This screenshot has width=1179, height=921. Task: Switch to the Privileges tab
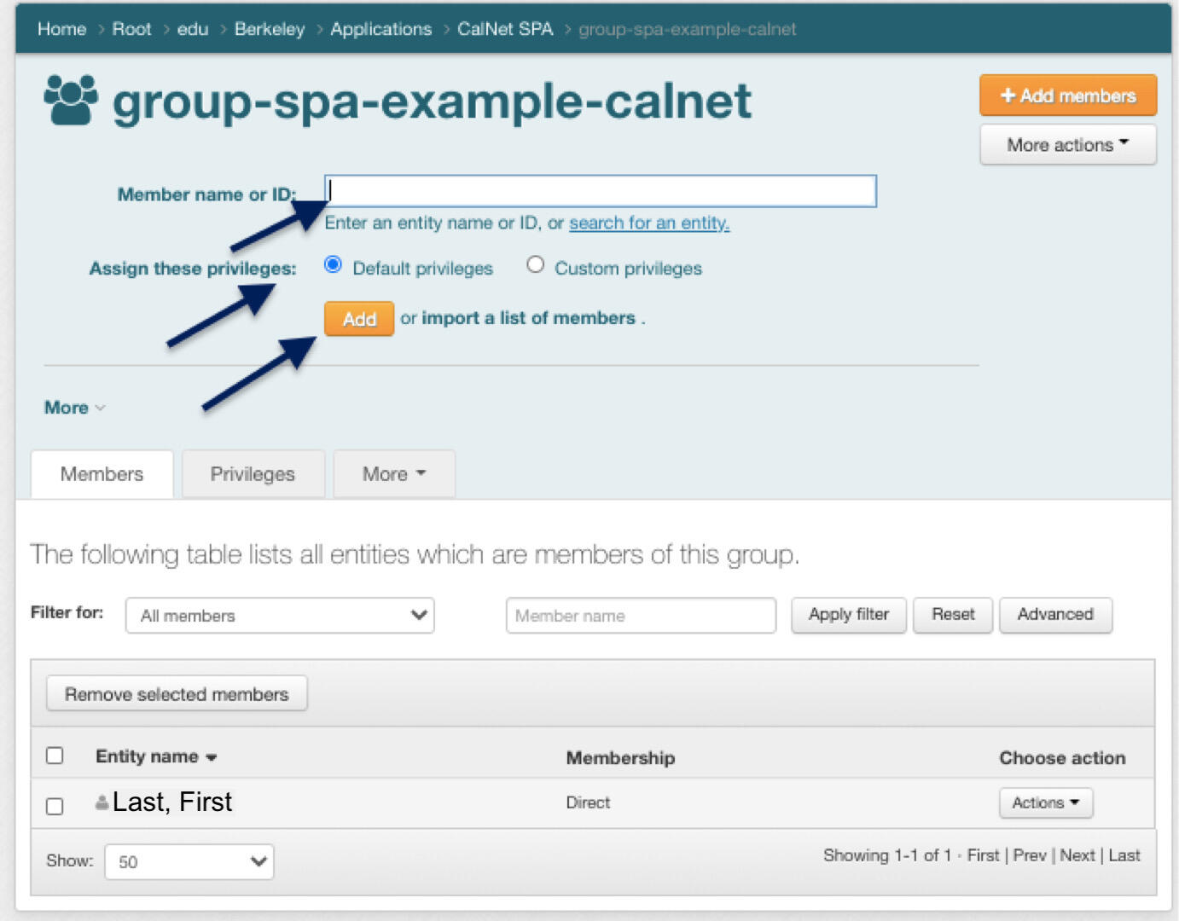click(253, 473)
